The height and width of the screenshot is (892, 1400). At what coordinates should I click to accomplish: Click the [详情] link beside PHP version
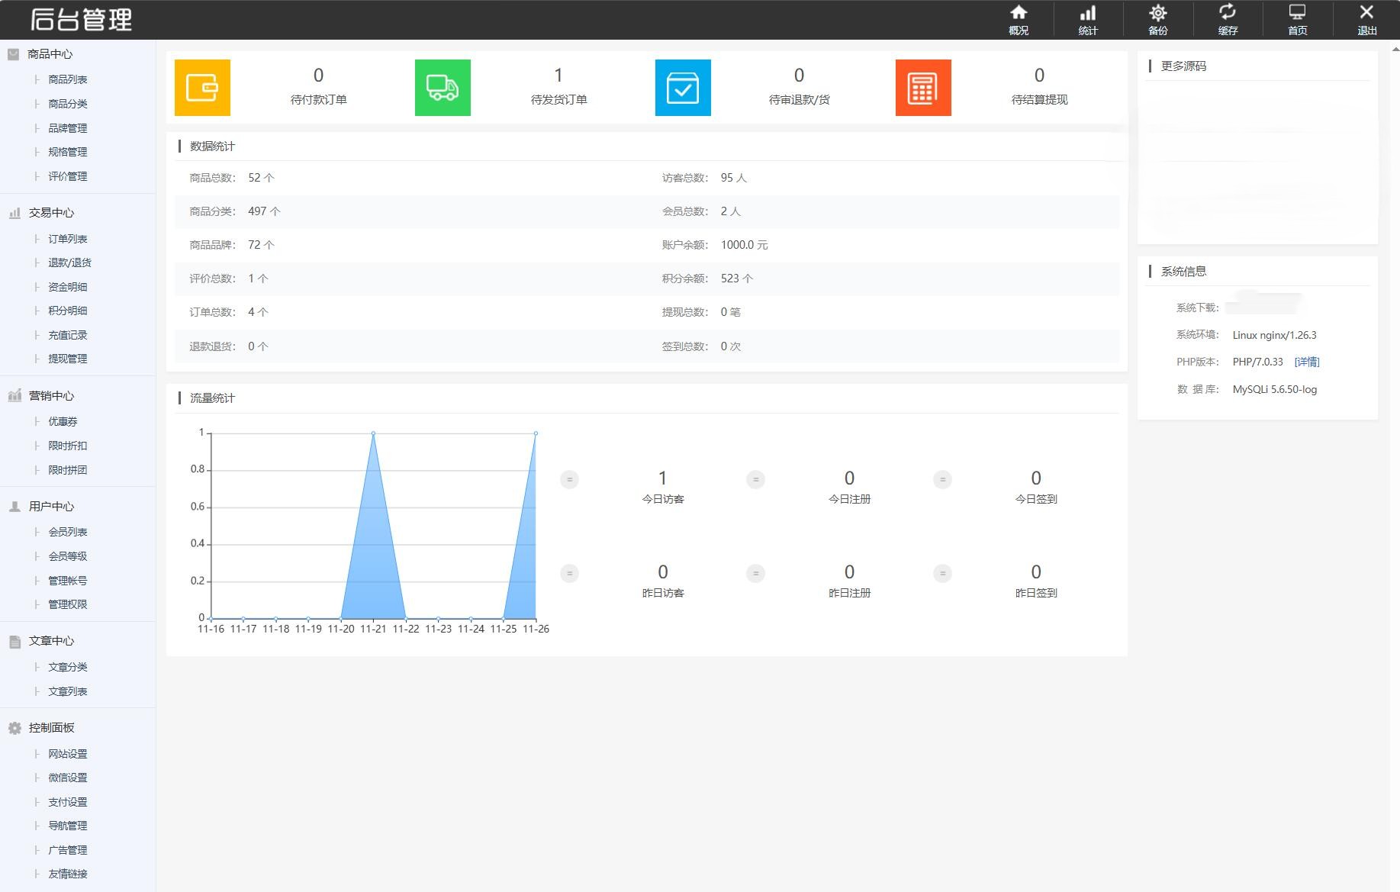click(1306, 362)
